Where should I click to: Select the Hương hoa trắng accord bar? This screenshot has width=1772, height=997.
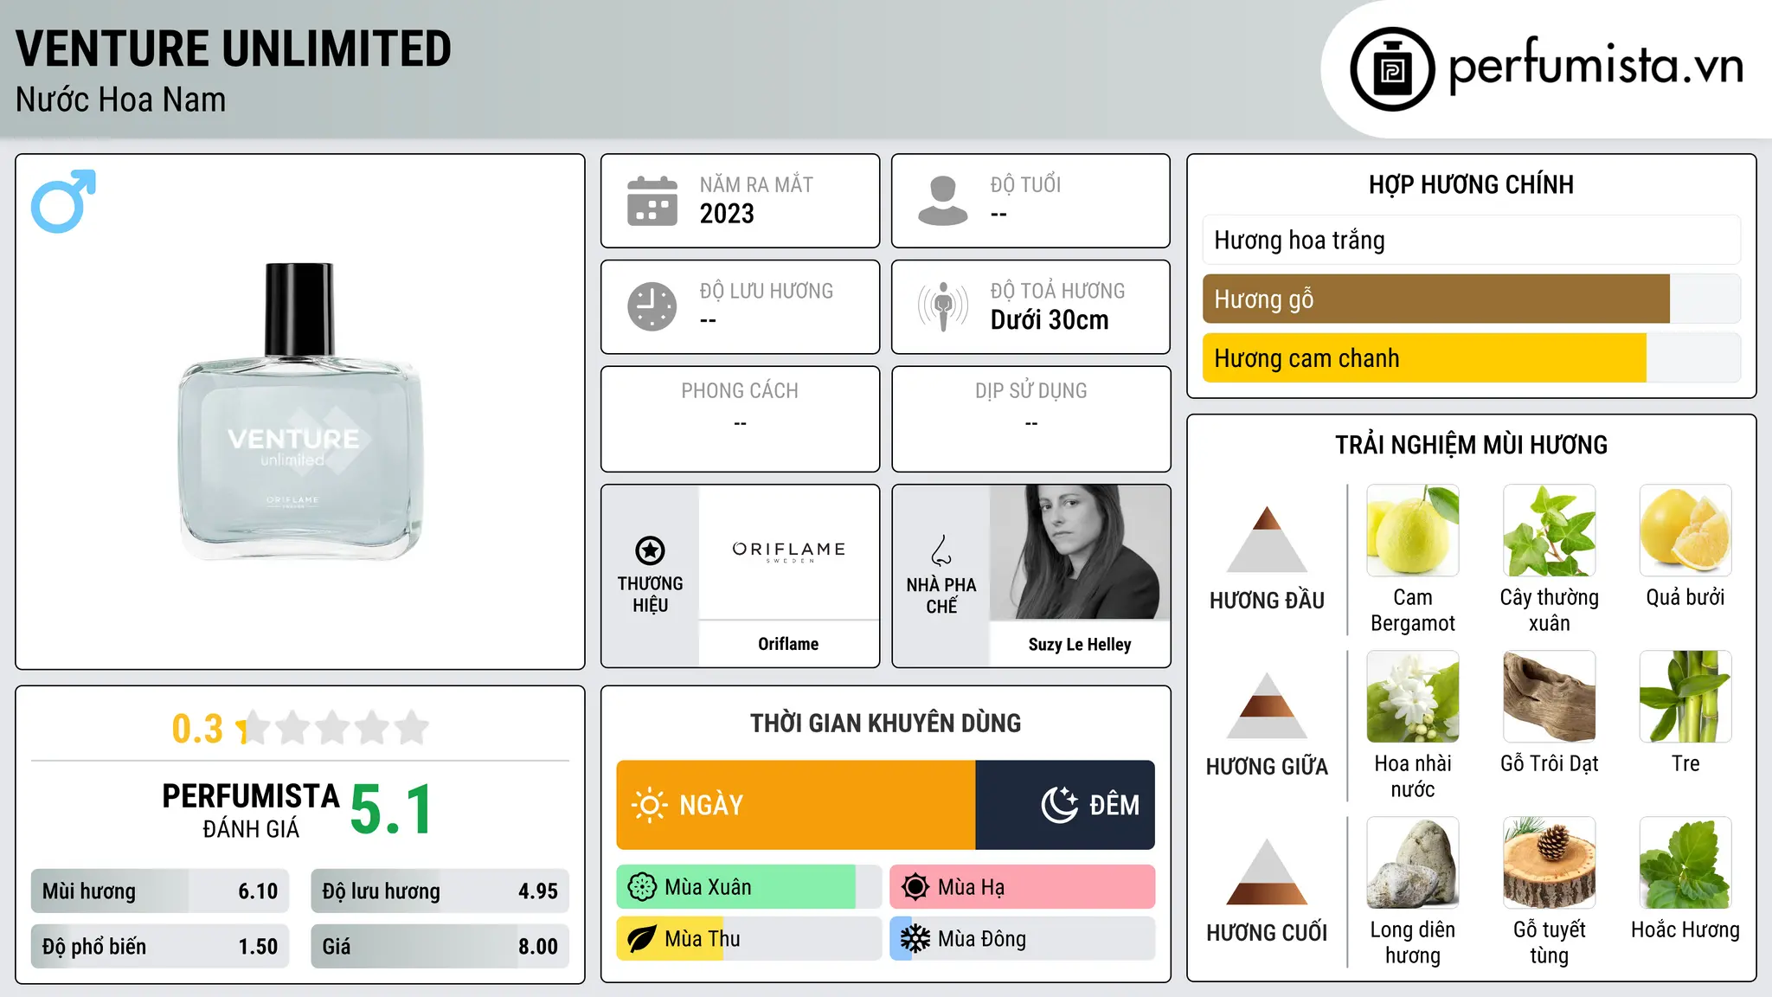pos(1471,240)
